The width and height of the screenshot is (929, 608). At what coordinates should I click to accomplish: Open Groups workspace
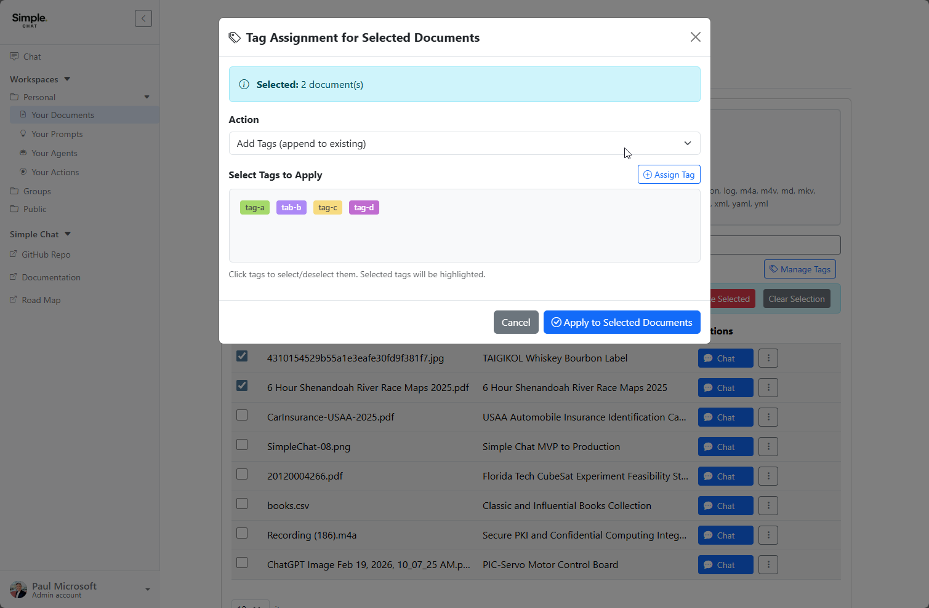click(x=37, y=191)
